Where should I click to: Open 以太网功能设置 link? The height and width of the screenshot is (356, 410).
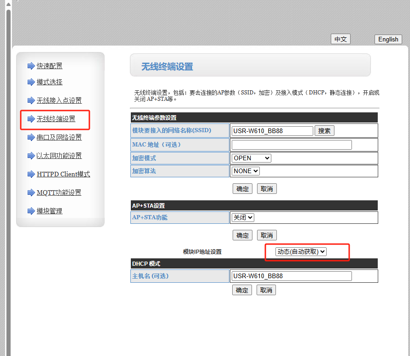click(59, 156)
